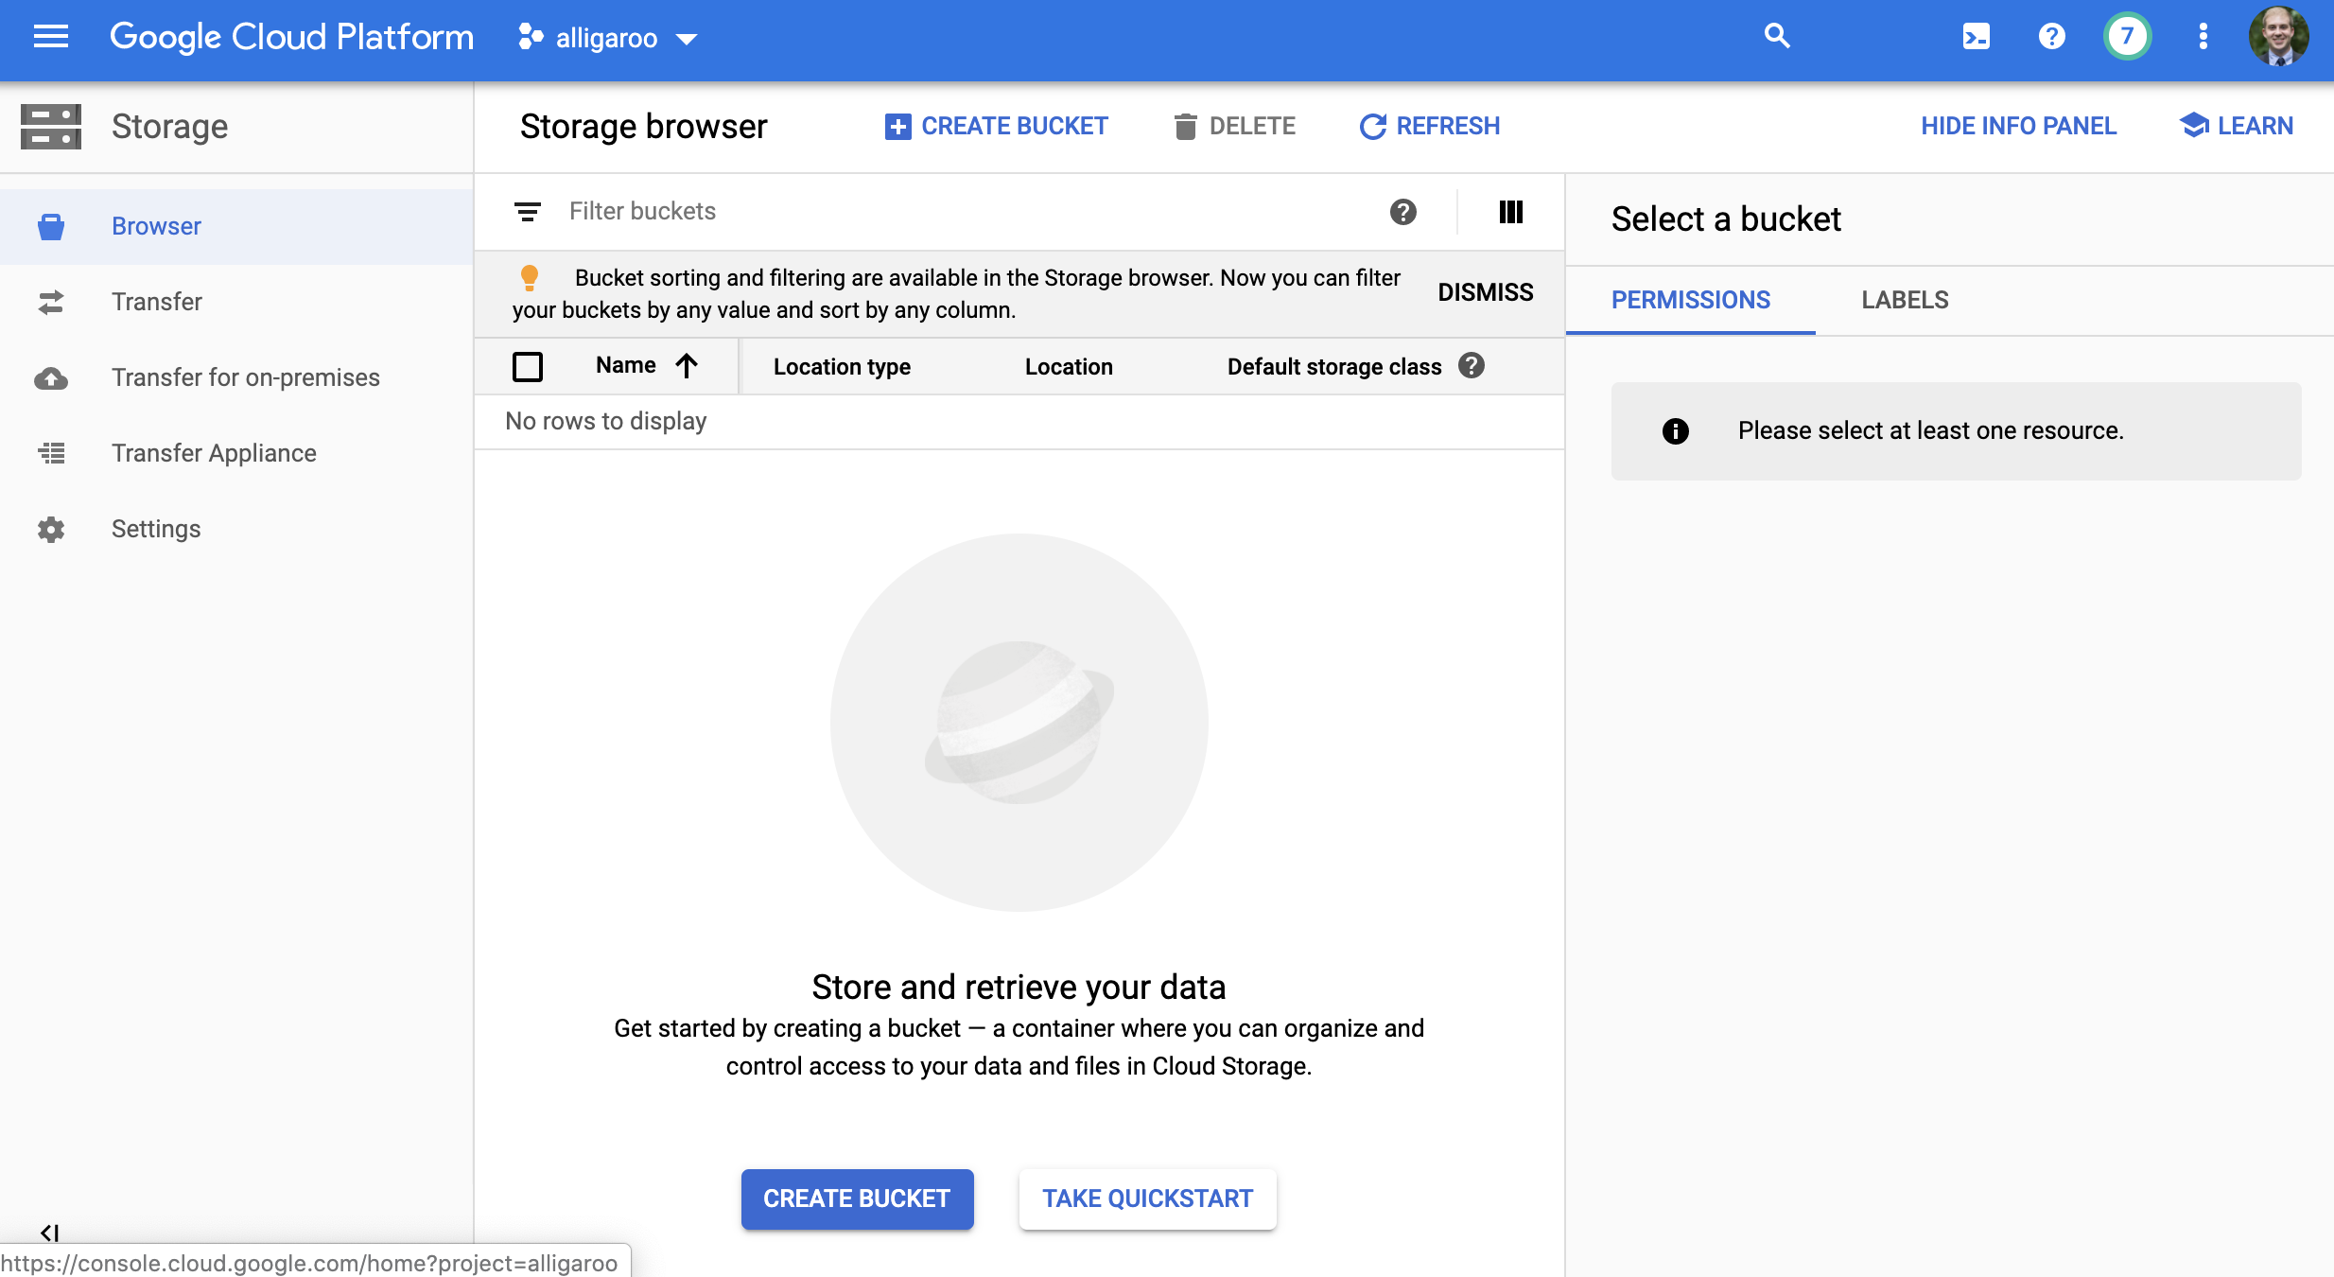Open notifications badge showing 7

(2127, 37)
